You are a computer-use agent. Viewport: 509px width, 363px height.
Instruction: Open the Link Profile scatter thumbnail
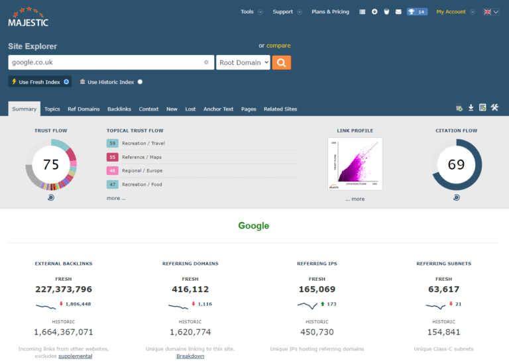pyautogui.click(x=355, y=164)
